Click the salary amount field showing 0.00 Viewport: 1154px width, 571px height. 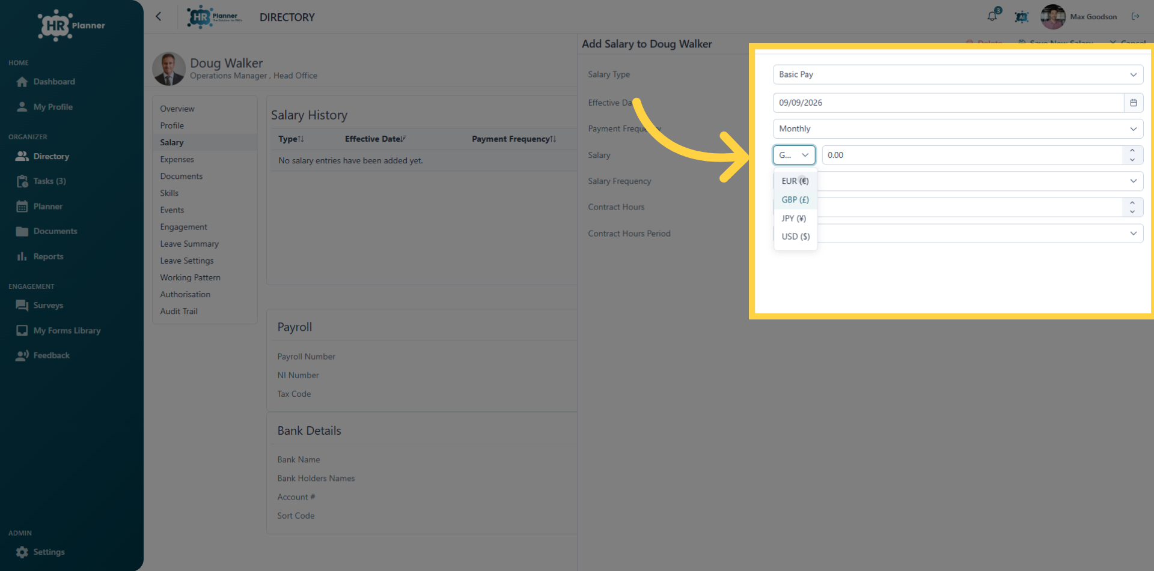point(972,155)
